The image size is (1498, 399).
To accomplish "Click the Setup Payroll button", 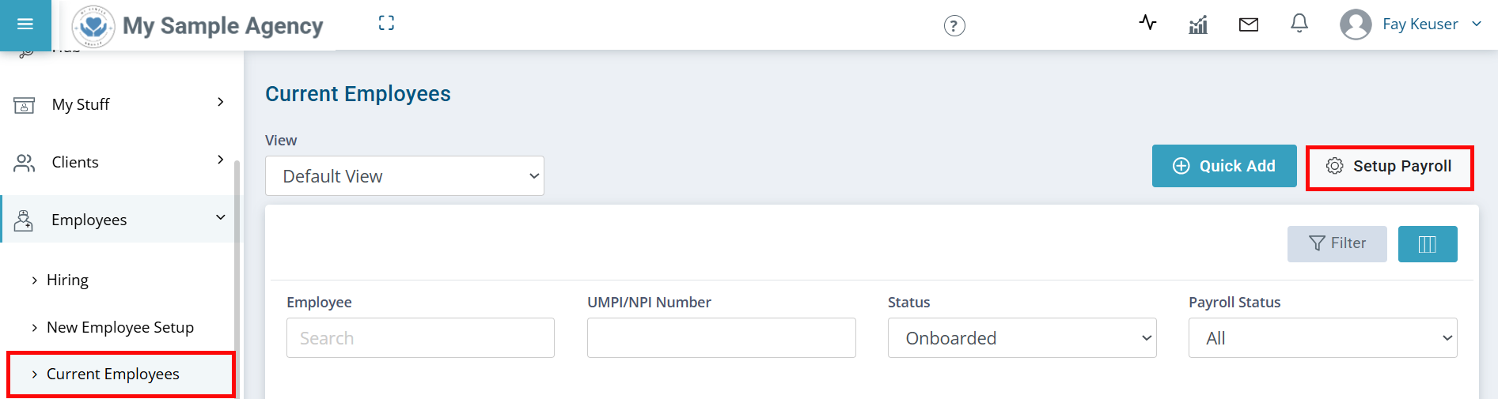I will point(1390,167).
